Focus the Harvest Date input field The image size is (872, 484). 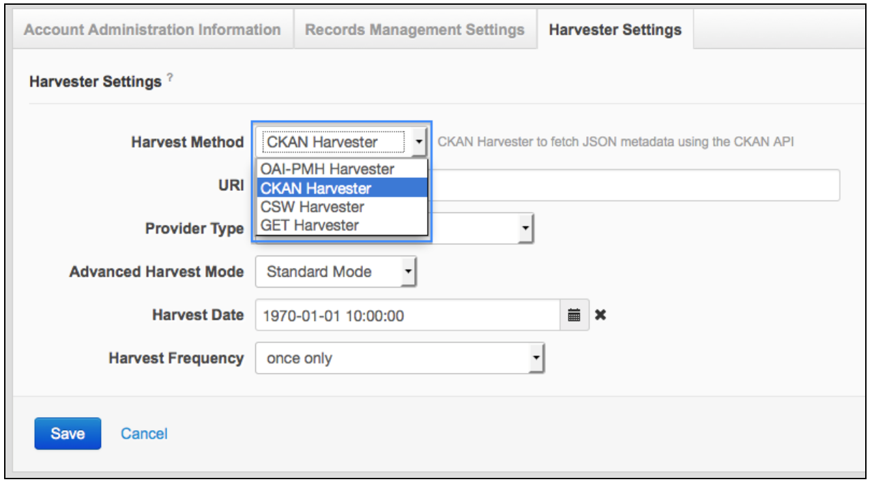pos(408,316)
